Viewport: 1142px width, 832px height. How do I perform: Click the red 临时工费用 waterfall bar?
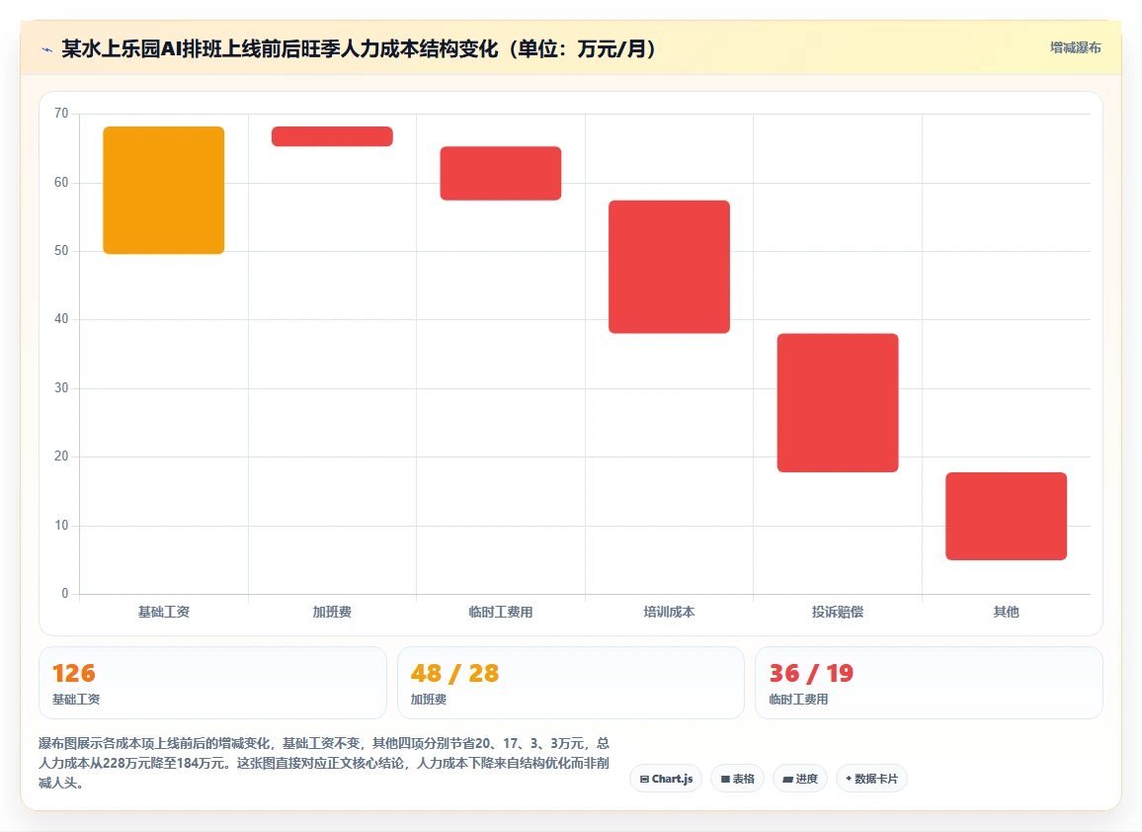[500, 173]
